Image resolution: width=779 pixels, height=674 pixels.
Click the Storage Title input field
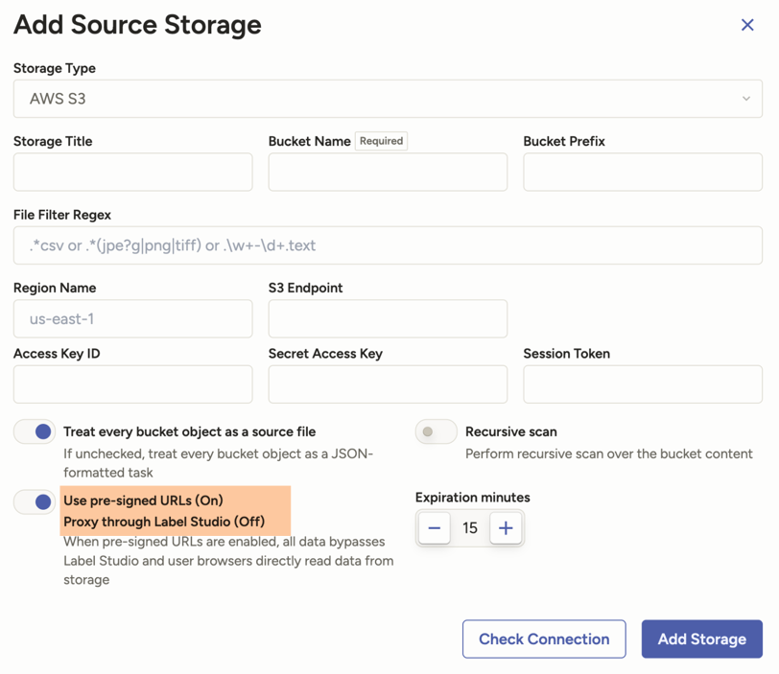click(x=133, y=173)
